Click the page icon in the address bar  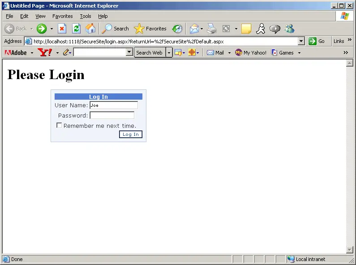28,41
